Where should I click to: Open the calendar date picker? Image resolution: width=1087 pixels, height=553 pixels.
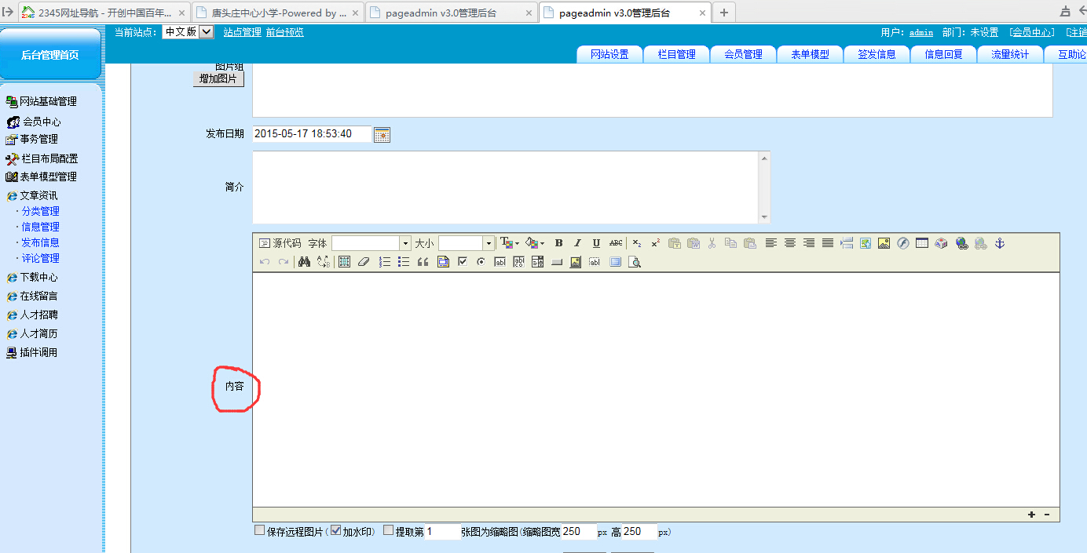(382, 134)
